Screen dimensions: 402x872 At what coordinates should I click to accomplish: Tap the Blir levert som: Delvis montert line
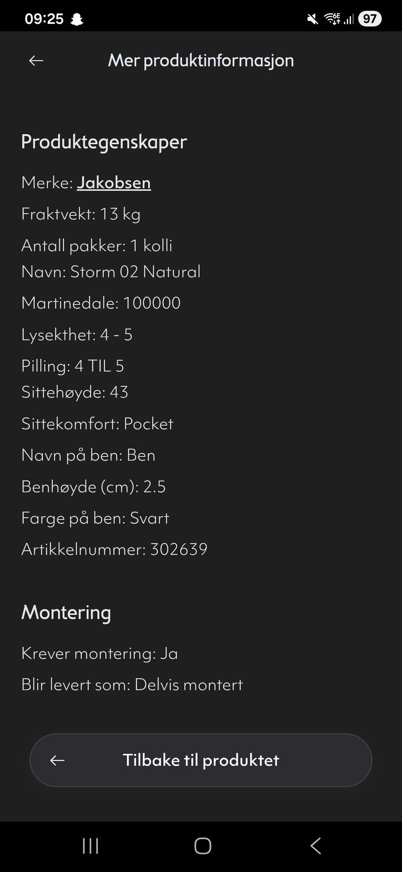coord(132,685)
